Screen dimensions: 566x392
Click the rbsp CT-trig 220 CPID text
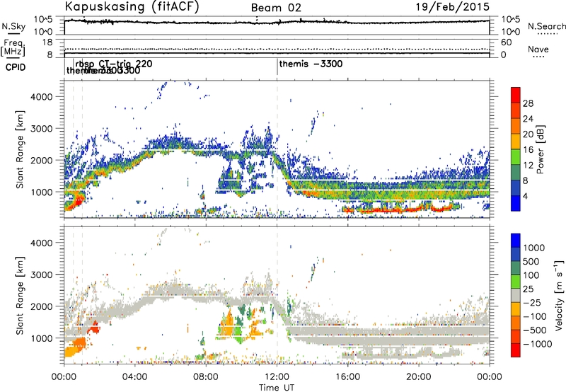pyautogui.click(x=114, y=64)
